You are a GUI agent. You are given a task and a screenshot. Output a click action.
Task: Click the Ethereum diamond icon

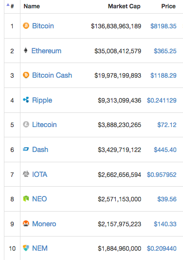[26, 50]
